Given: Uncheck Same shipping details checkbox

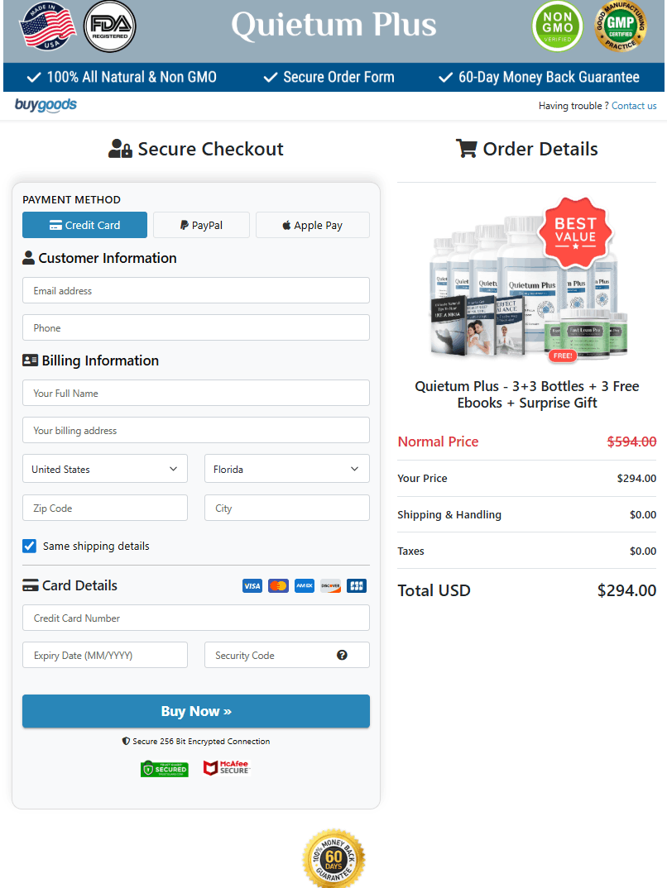Looking at the screenshot, I should (x=30, y=546).
